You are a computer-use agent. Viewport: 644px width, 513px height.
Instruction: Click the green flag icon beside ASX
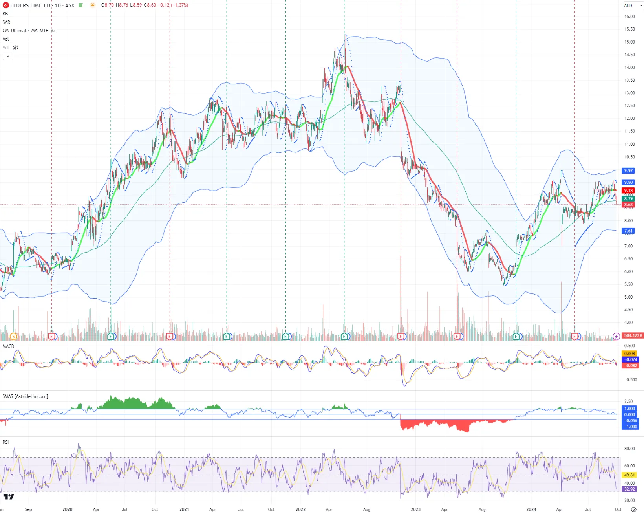[x=81, y=5]
